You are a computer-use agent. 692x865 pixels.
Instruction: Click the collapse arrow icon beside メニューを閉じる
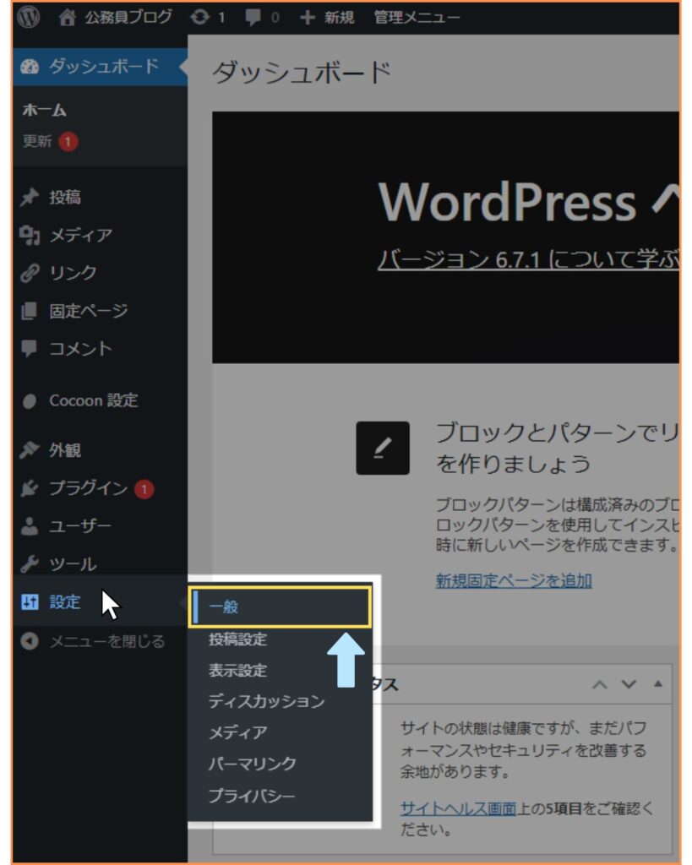[x=30, y=641]
